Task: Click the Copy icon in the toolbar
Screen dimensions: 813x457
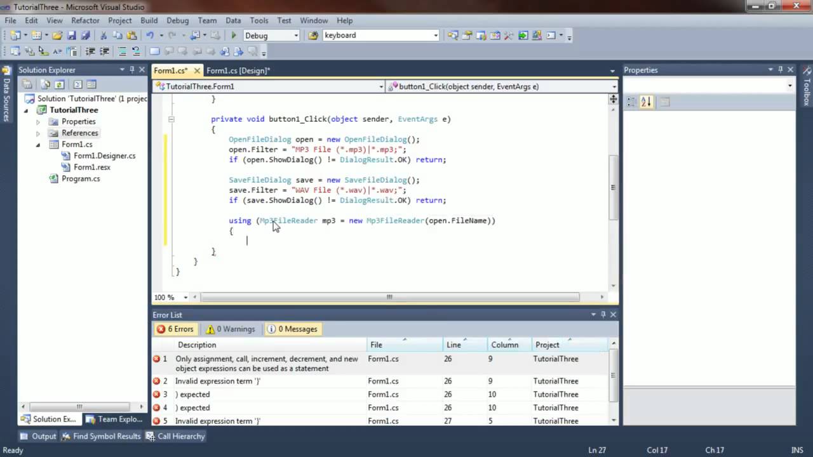Action: pyautogui.click(x=118, y=36)
